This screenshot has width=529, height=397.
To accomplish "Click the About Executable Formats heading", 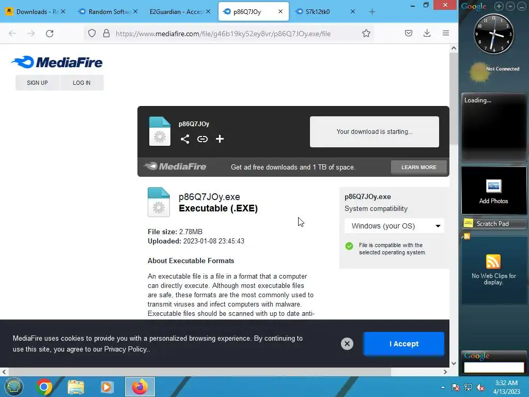I will pyautogui.click(x=191, y=261).
